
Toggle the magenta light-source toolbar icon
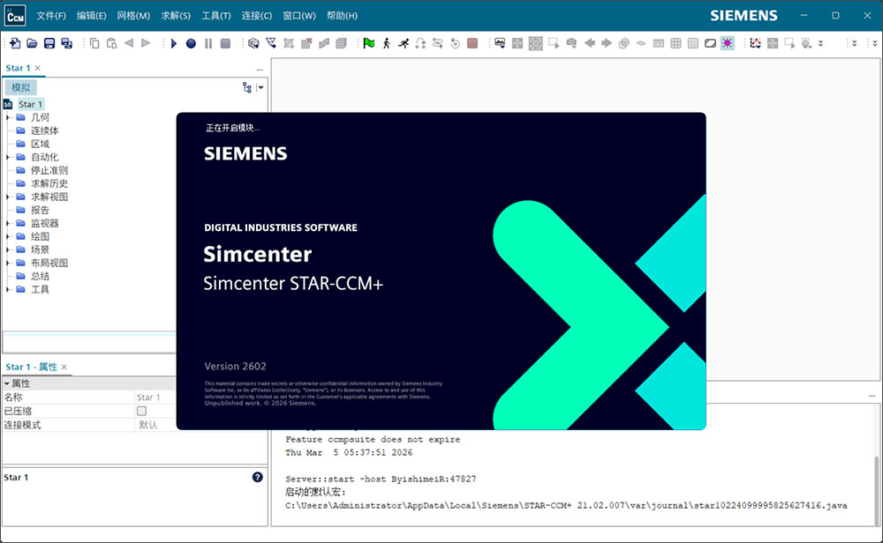point(728,43)
